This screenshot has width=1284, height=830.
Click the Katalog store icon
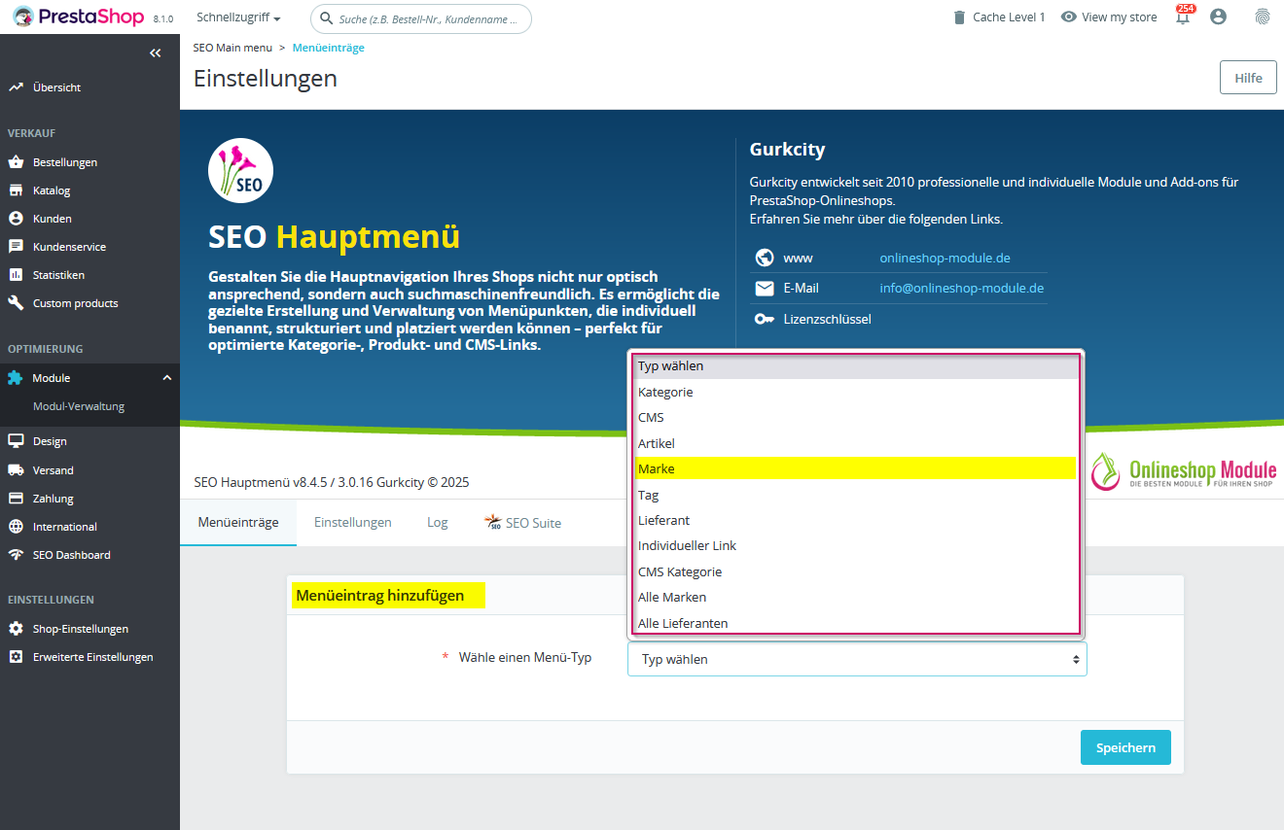pos(16,190)
